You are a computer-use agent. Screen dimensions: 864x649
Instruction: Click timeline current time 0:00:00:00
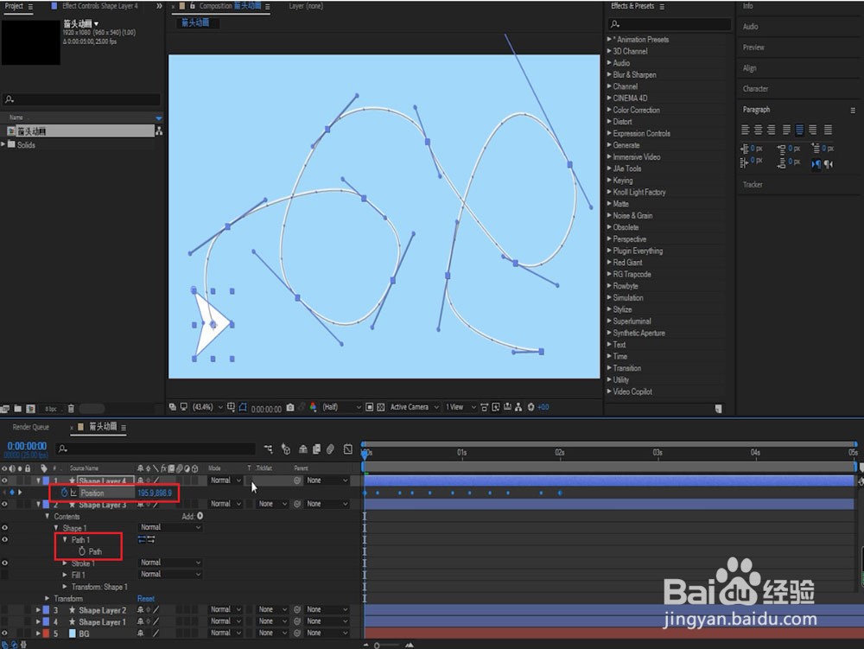[x=27, y=446]
